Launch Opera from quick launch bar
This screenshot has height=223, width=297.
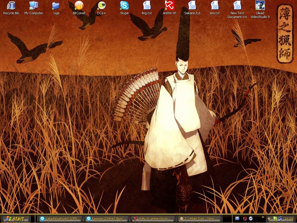244,219
